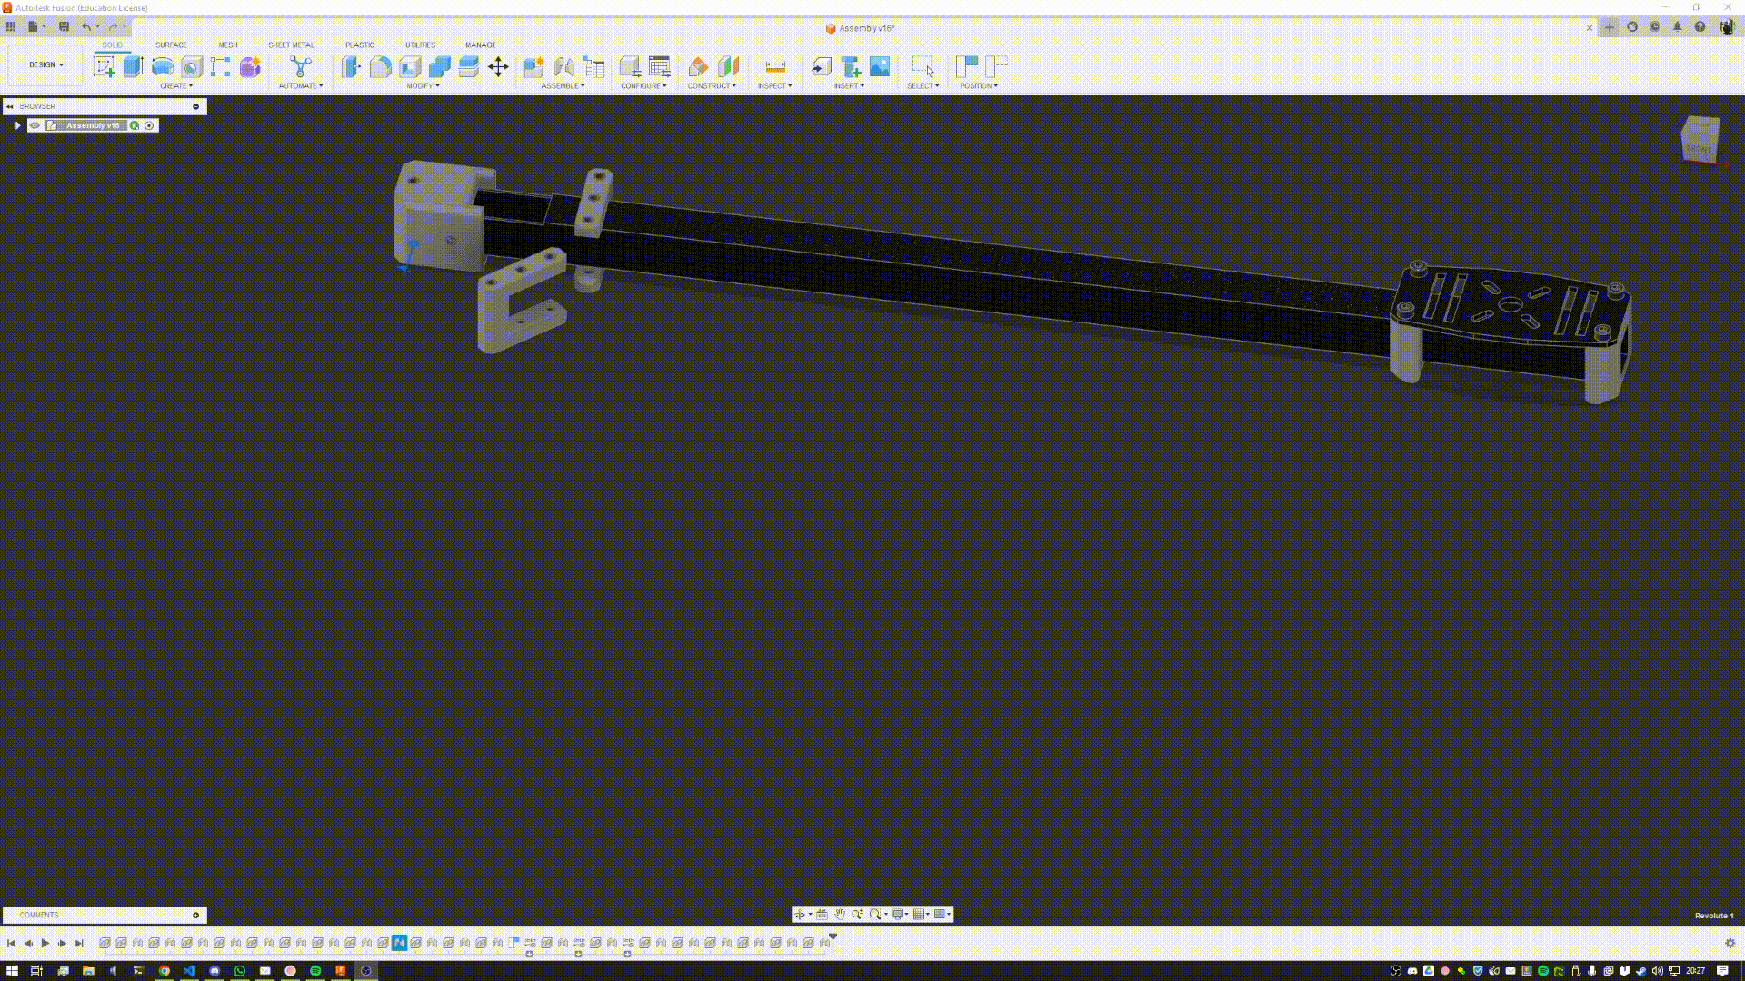The width and height of the screenshot is (1745, 981).
Task: Select the Create Sketch tool
Action: (105, 66)
